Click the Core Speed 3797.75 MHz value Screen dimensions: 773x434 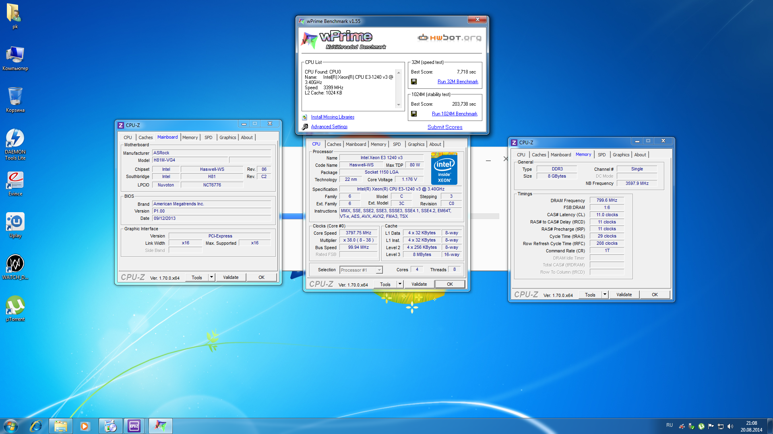point(358,233)
